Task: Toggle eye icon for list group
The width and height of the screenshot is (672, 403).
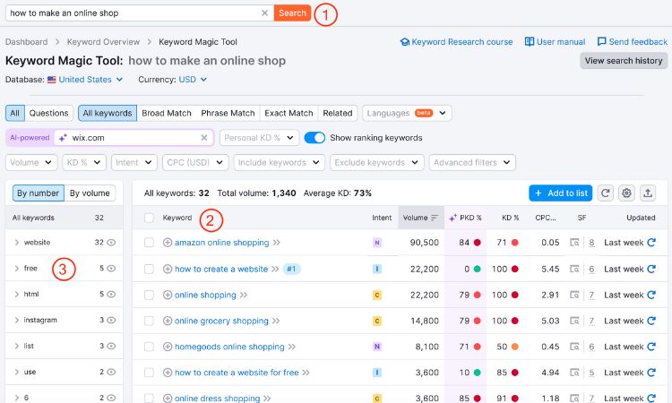Action: coord(111,346)
